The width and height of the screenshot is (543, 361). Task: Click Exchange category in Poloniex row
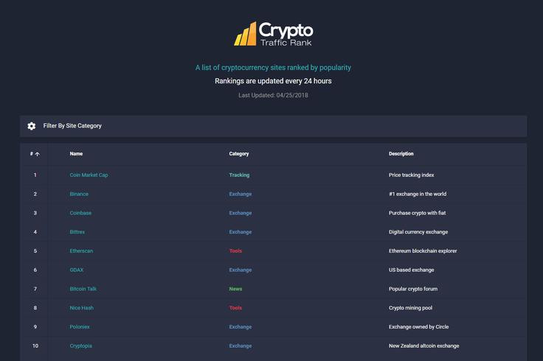point(241,327)
